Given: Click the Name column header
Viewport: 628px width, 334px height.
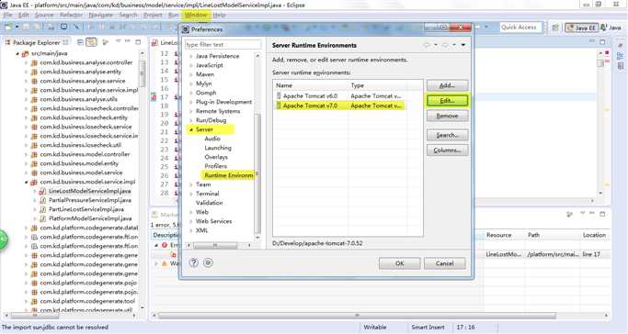Looking at the screenshot, I should pyautogui.click(x=311, y=85).
